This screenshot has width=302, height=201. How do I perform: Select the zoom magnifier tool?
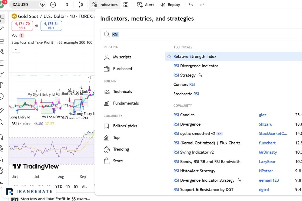pos(1,122)
